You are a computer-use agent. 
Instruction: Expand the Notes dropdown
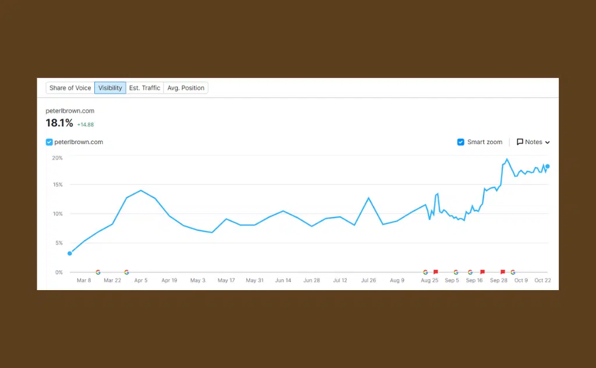(533, 142)
